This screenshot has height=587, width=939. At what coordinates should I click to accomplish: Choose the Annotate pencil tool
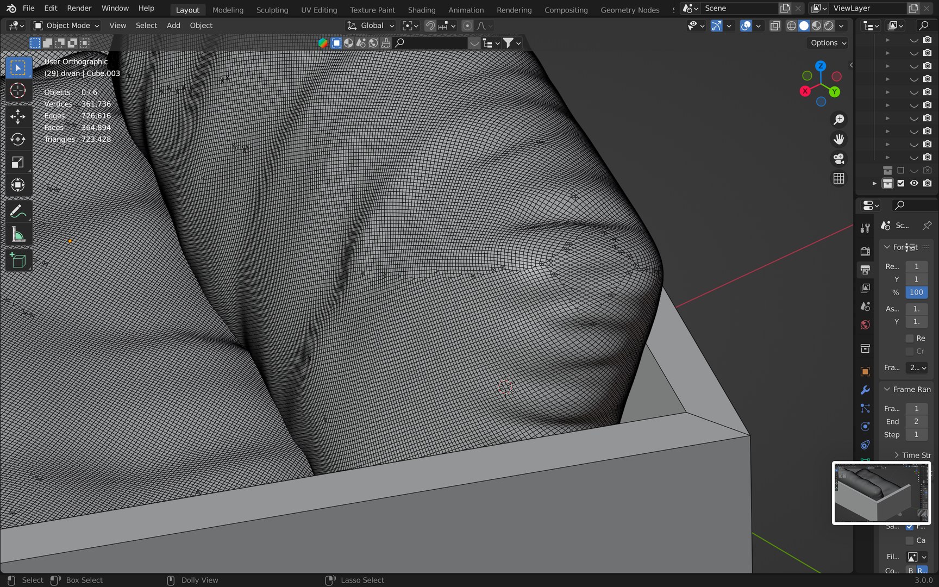tap(18, 211)
